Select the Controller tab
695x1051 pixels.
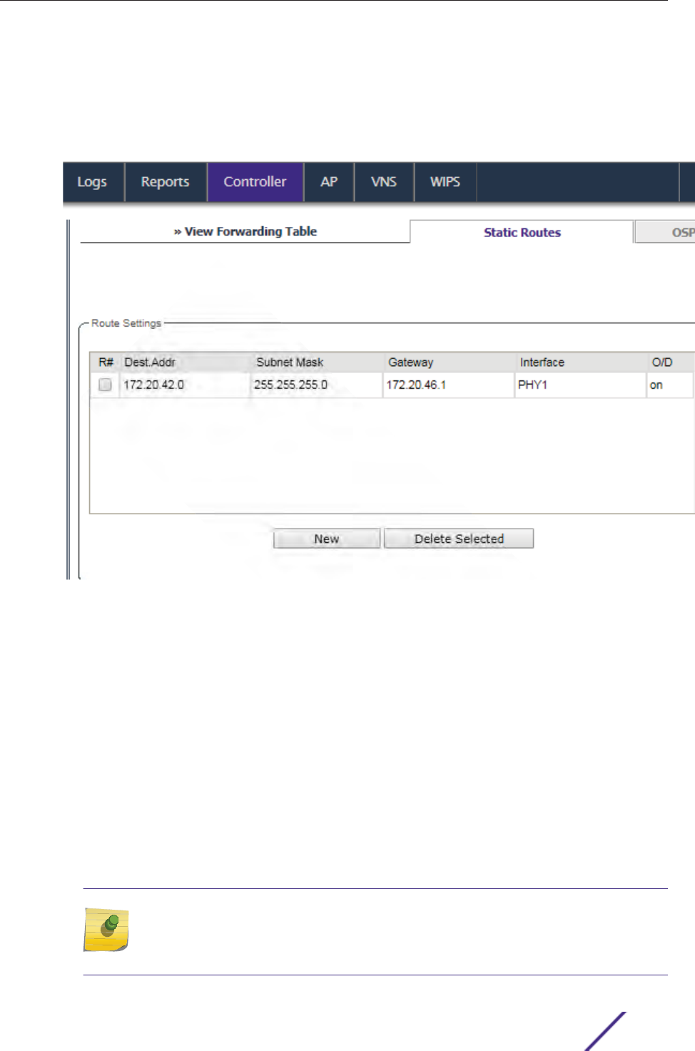click(255, 182)
